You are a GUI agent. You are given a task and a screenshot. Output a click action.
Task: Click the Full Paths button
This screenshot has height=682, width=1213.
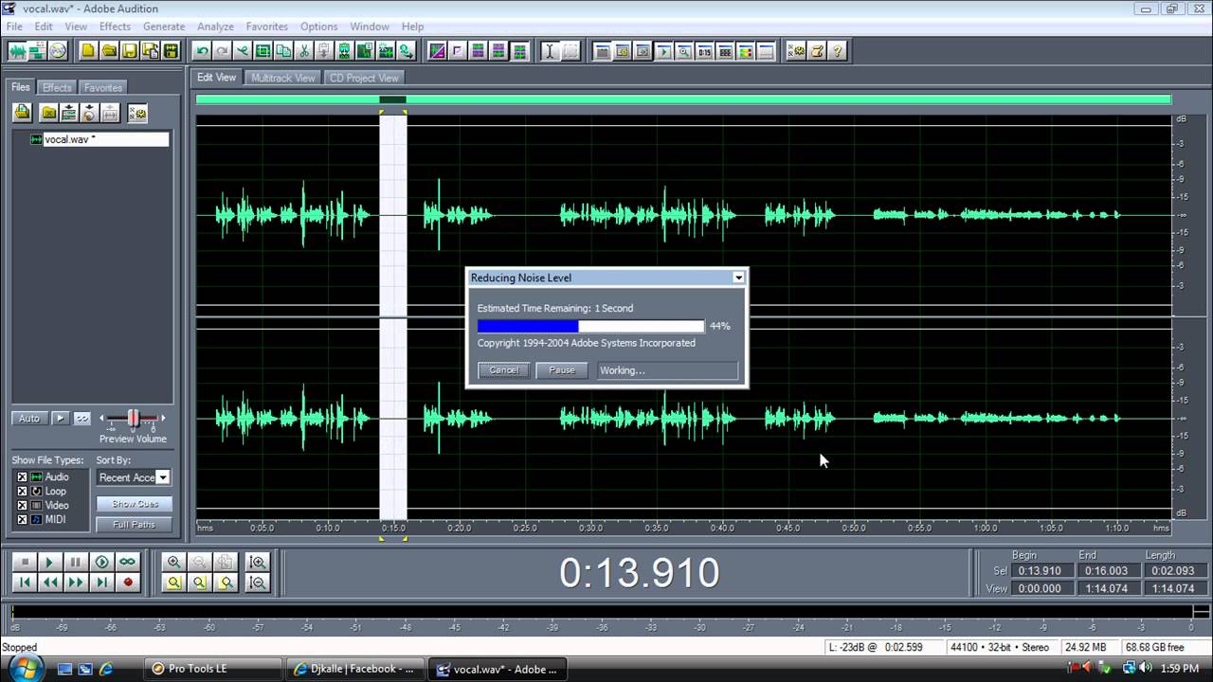[x=135, y=525]
